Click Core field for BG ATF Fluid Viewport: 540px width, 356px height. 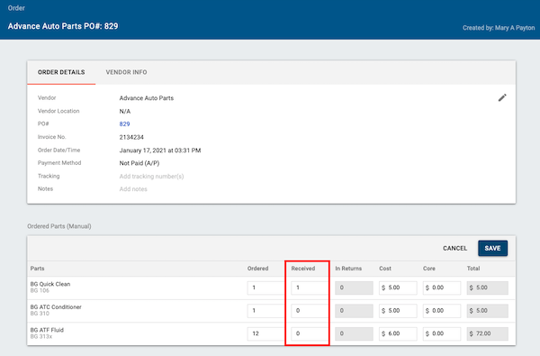(442, 333)
